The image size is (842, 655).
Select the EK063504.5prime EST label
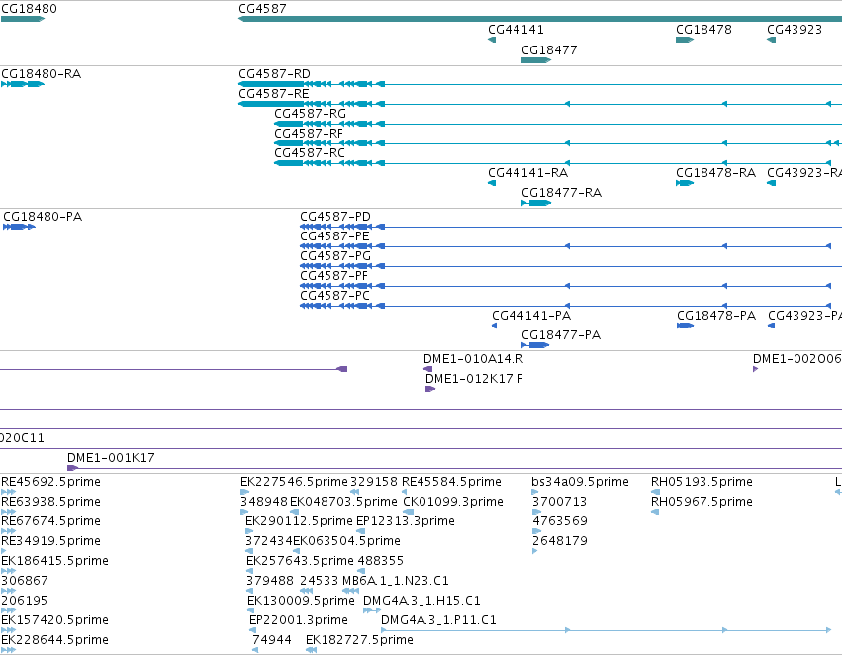pos(347,541)
